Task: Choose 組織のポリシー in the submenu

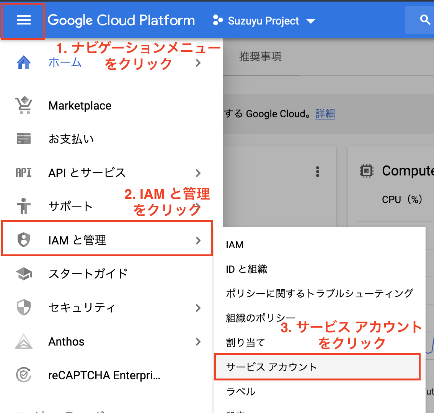Action: pos(261,318)
